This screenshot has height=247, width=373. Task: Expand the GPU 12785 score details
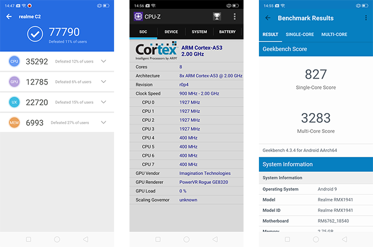(104, 82)
